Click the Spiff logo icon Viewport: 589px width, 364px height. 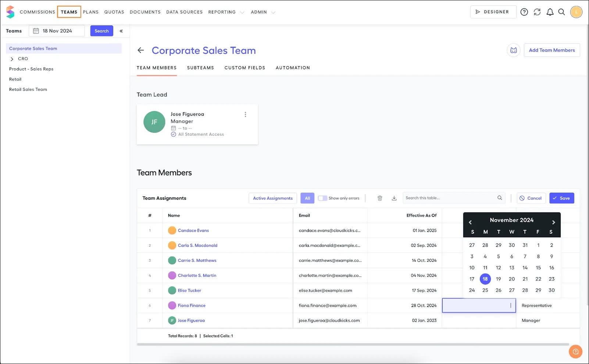point(10,12)
